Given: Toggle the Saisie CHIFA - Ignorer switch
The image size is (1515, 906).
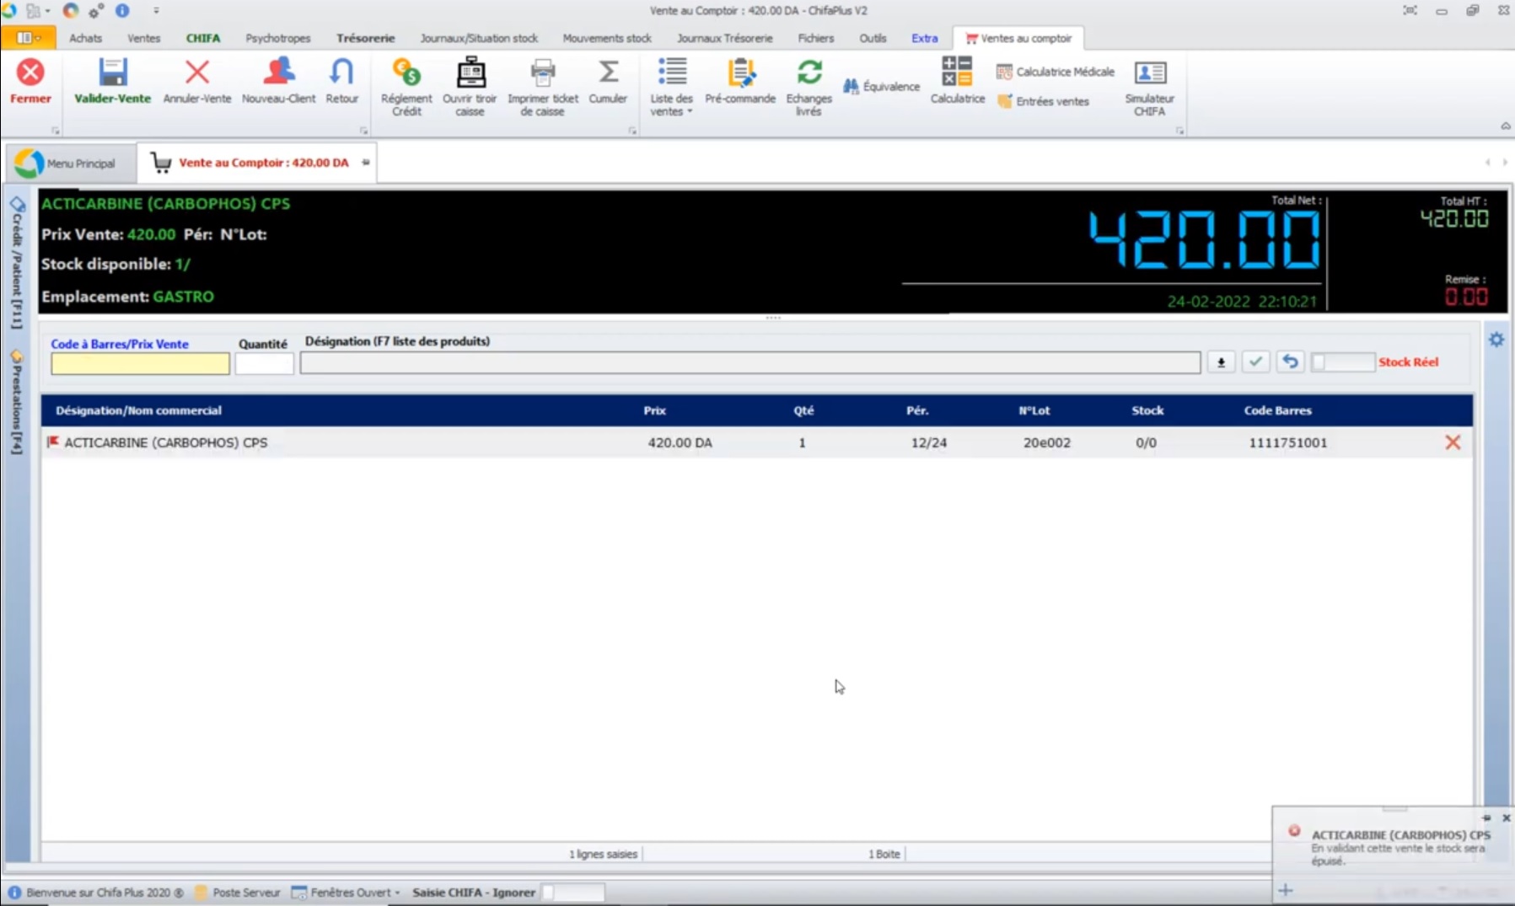Looking at the screenshot, I should (x=572, y=893).
